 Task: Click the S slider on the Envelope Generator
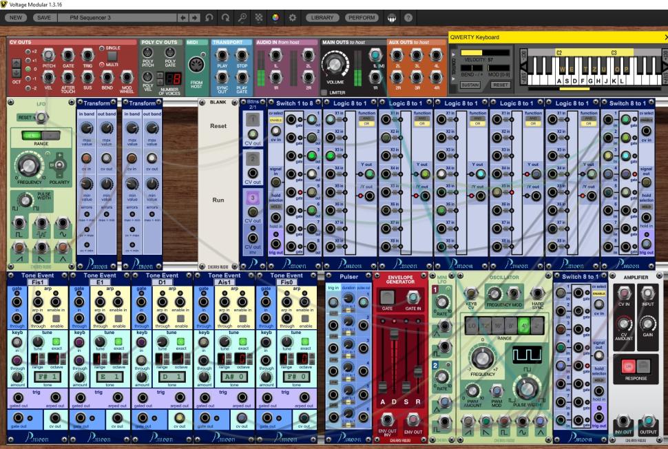[x=406, y=386]
